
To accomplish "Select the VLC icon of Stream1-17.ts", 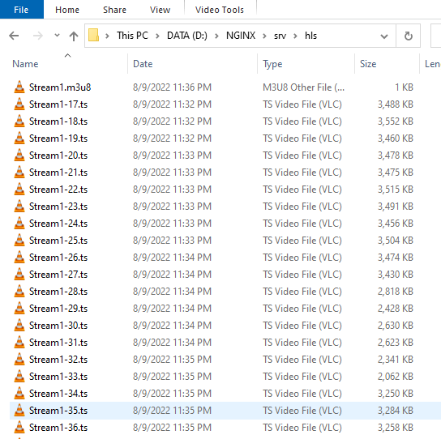I will point(19,104).
